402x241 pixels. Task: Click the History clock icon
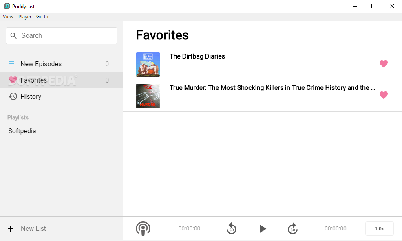13,96
